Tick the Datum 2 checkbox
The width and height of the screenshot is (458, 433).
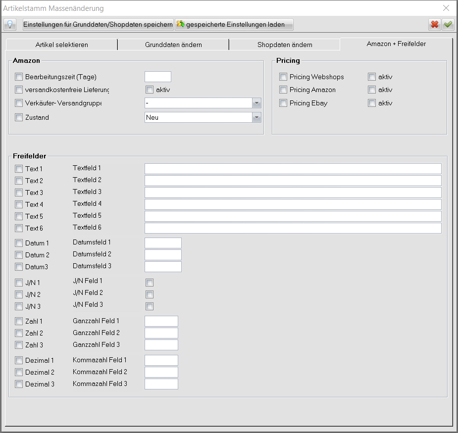coord(19,255)
